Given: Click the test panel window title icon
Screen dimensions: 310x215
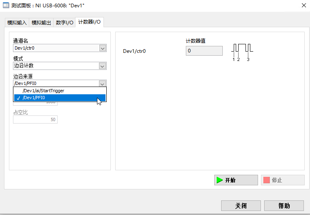Looking at the screenshot, I should point(6,5).
